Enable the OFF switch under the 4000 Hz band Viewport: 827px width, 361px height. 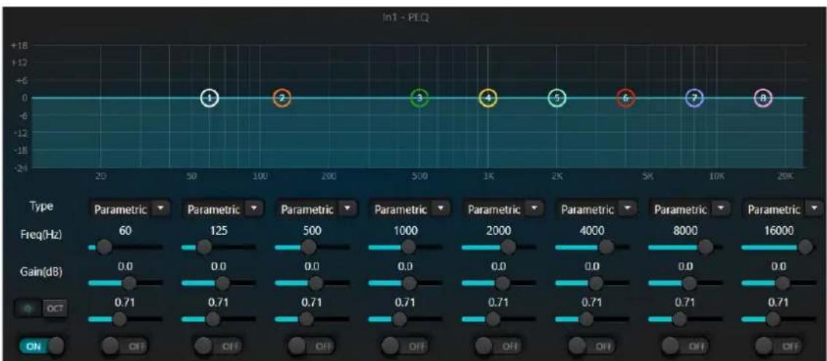pyautogui.click(x=591, y=346)
